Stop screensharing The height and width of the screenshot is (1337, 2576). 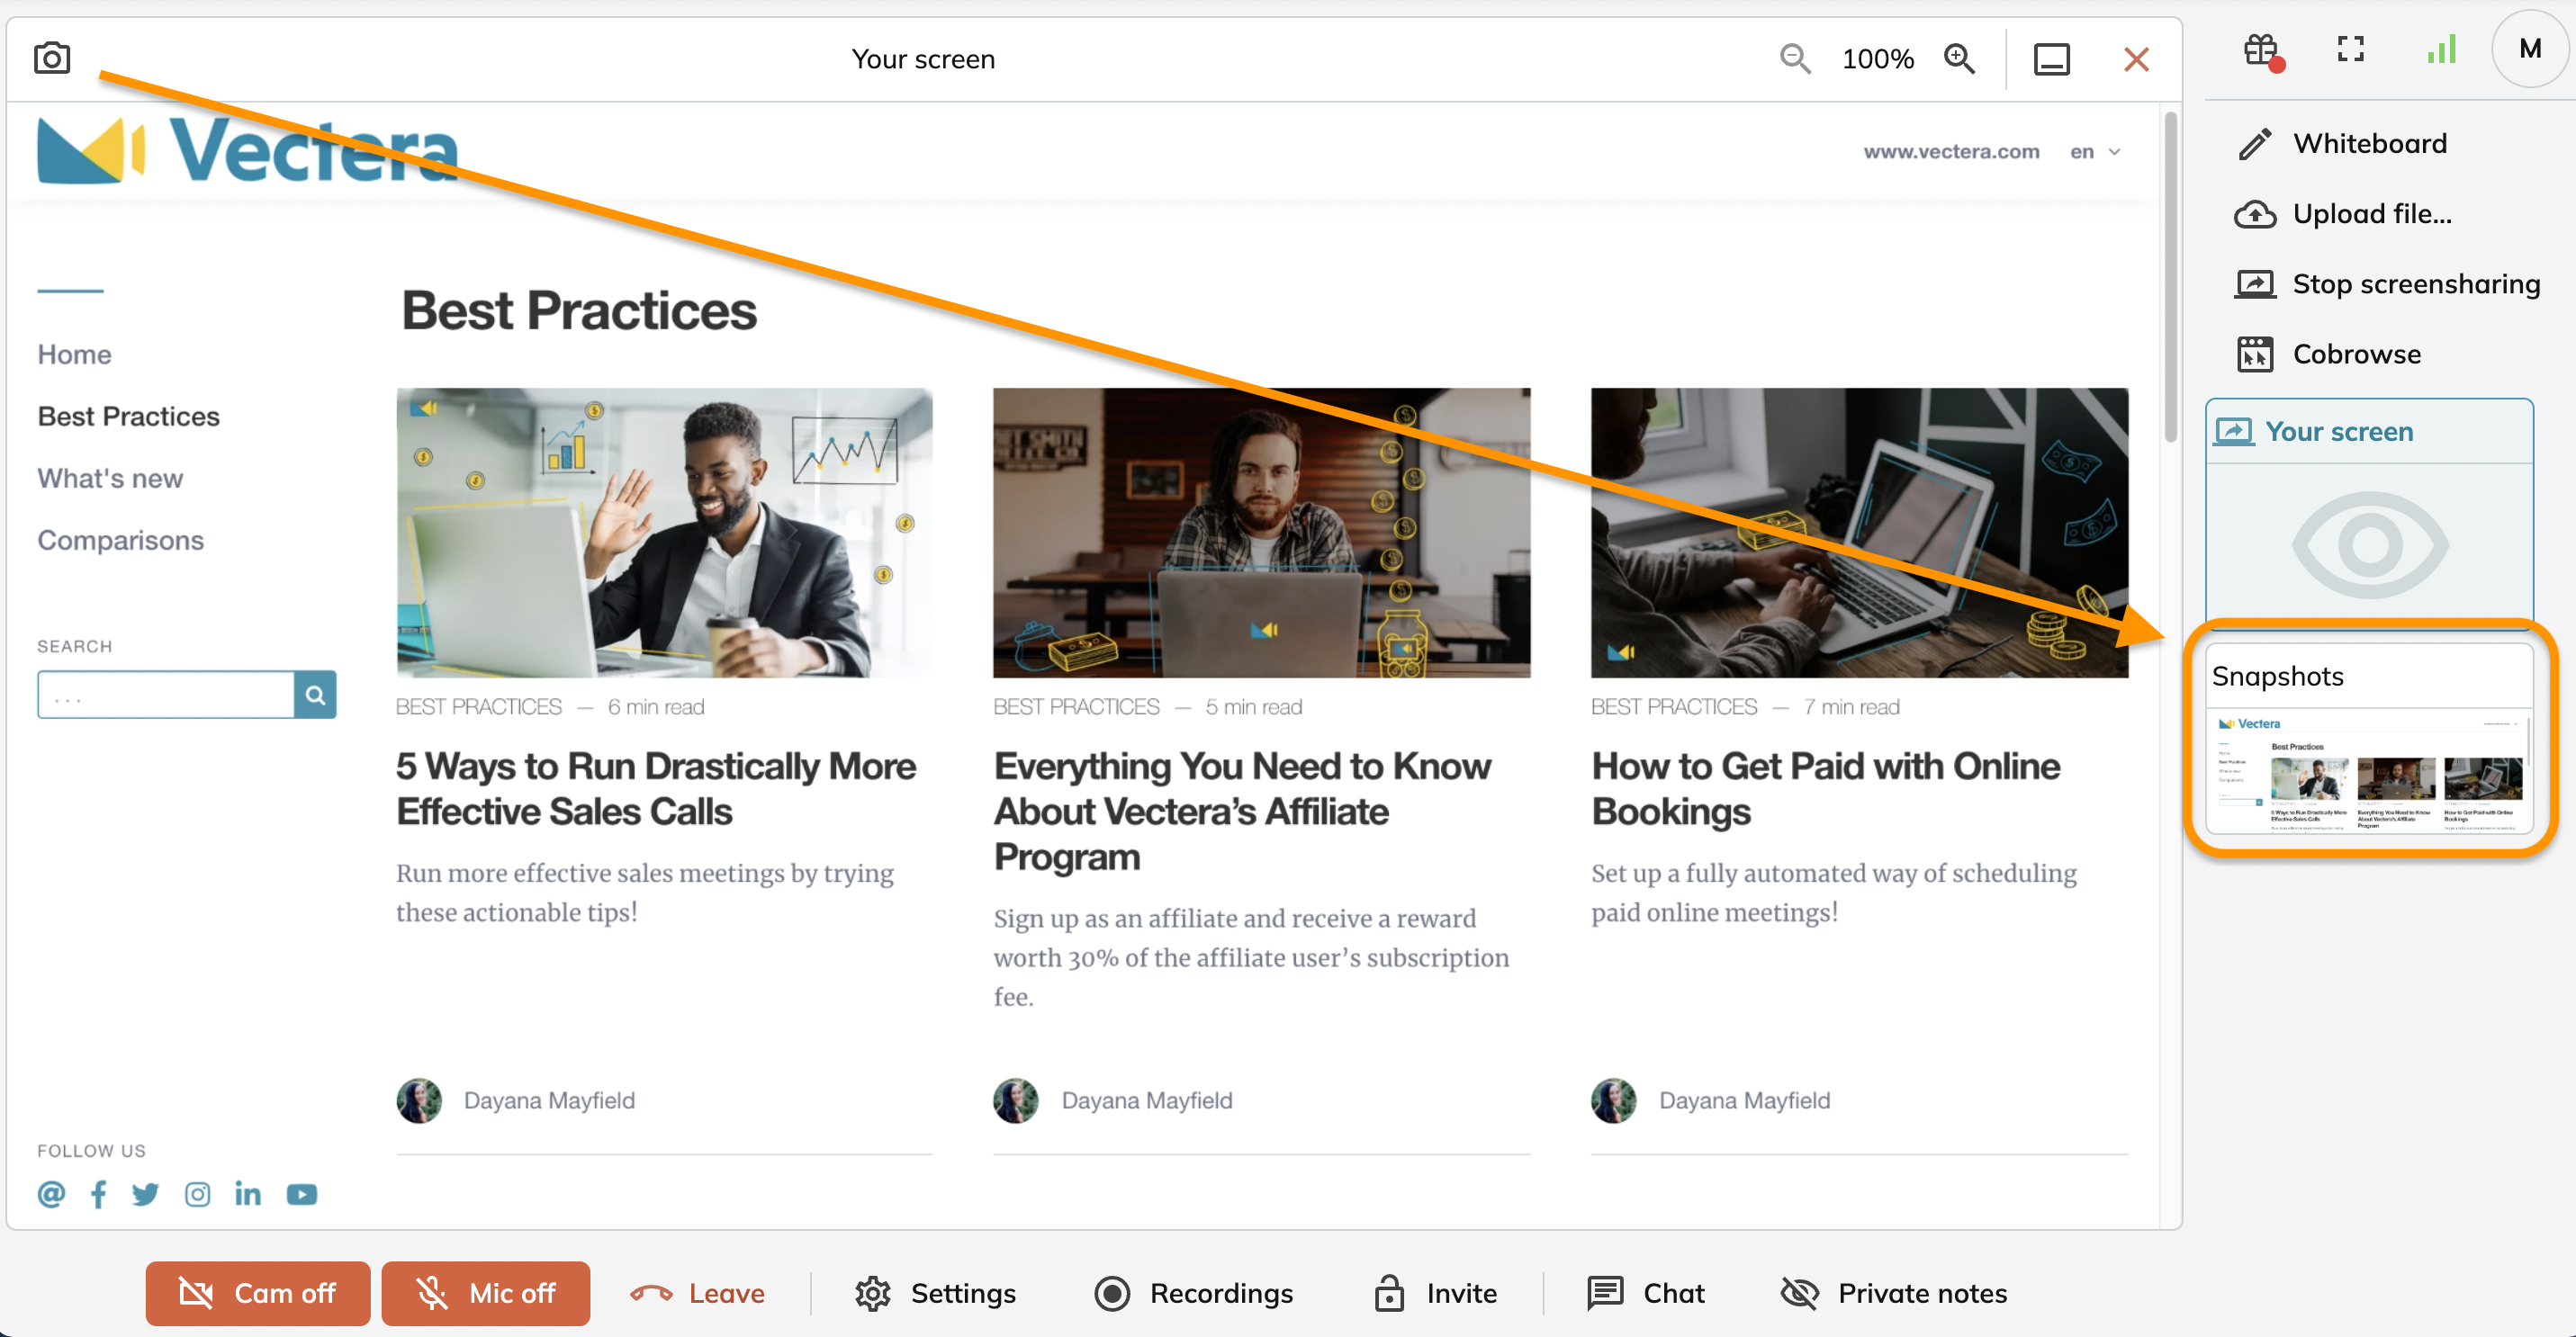pos(2387,283)
